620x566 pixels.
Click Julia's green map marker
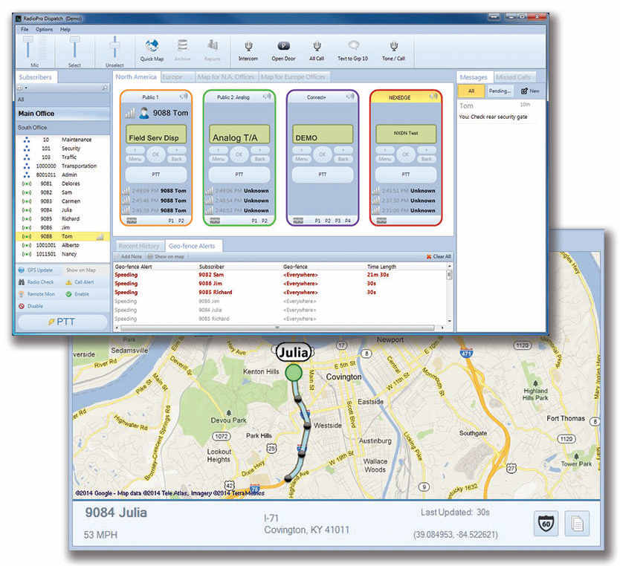(294, 372)
